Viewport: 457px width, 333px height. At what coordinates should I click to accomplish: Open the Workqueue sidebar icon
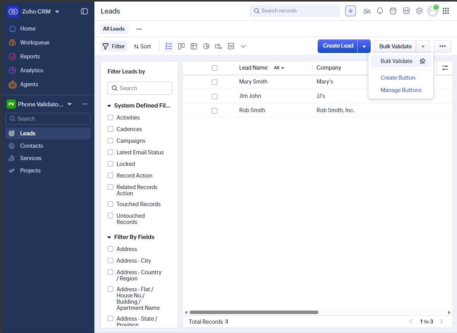(x=12, y=43)
